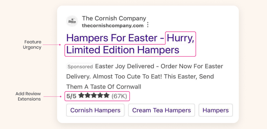Click the "The Cornish Company" advertiser name
267x129 pixels.
(114, 18)
